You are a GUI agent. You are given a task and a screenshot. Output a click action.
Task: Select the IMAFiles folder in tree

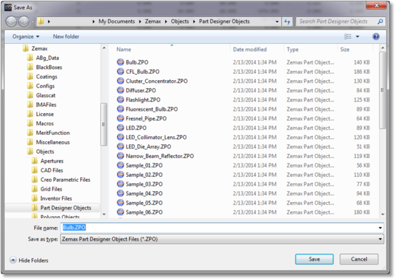tap(46, 105)
